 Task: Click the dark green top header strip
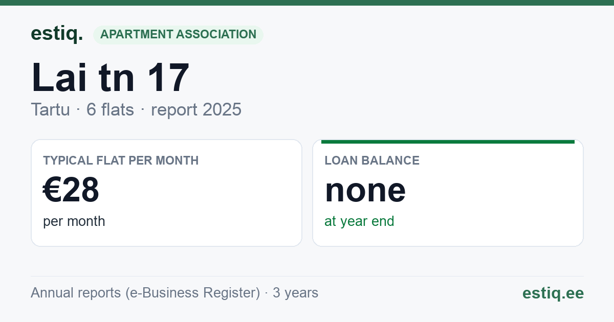(307, 3)
